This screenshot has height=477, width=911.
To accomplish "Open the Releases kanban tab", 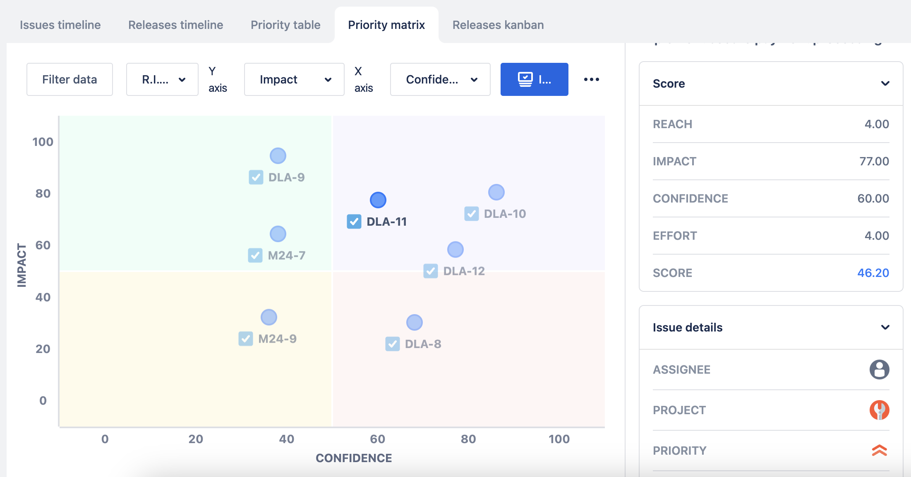I will click(x=498, y=25).
